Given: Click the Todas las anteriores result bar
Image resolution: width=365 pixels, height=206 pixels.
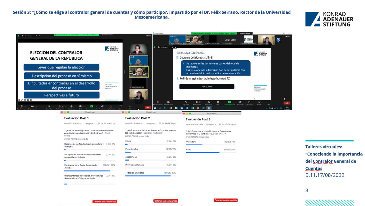Looking at the screenshot, I should click(150, 176).
